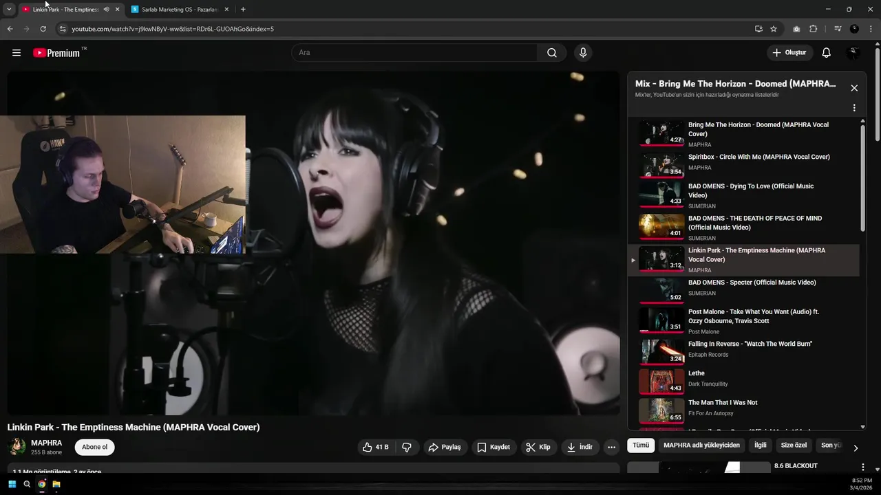Open Chrome from the taskbar

point(41,484)
